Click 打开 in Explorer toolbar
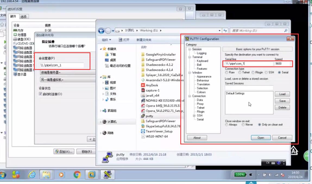 [124, 40]
